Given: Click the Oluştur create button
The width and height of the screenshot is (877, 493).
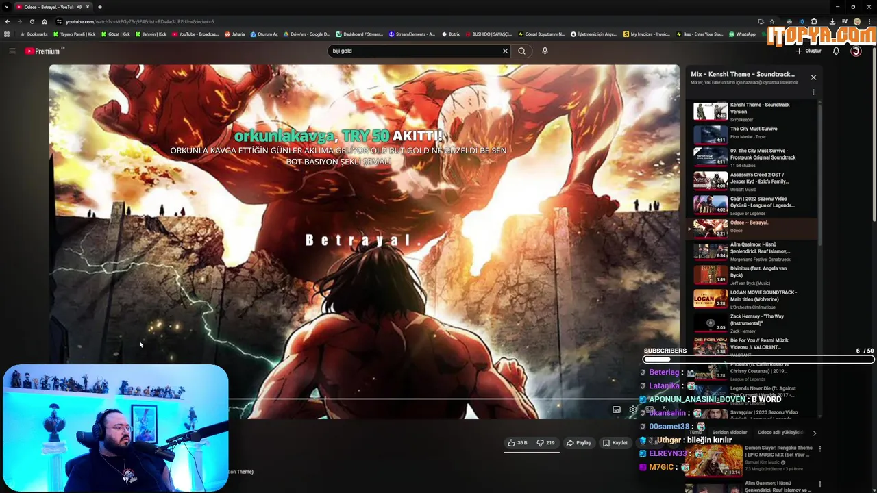Looking at the screenshot, I should tap(808, 51).
